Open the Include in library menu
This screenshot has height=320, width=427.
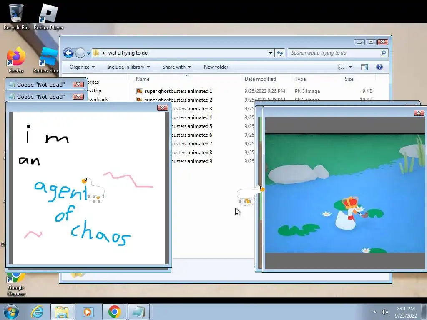point(128,67)
